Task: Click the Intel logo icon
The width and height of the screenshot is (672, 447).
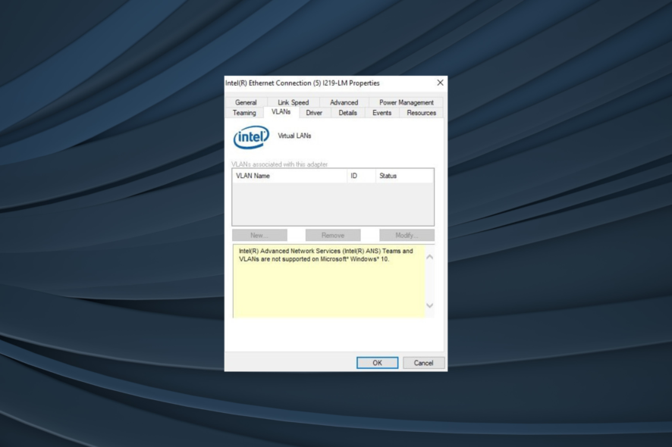Action: point(250,136)
